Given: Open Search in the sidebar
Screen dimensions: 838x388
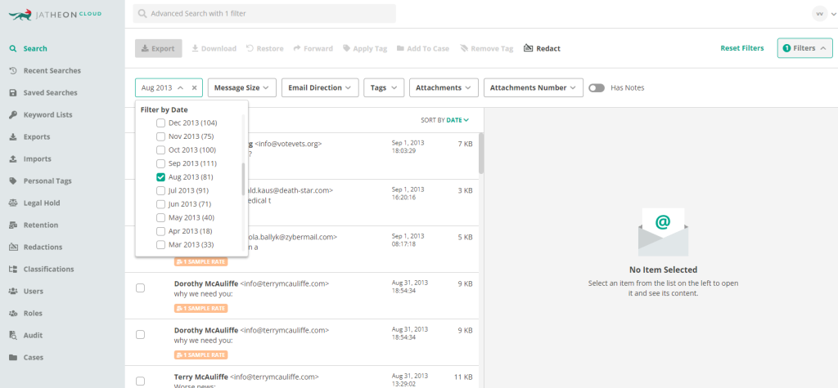Looking at the screenshot, I should [x=34, y=48].
